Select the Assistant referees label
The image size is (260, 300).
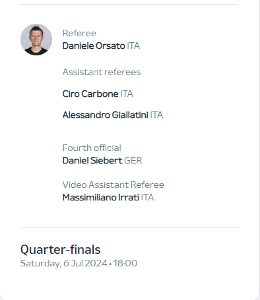tap(102, 72)
